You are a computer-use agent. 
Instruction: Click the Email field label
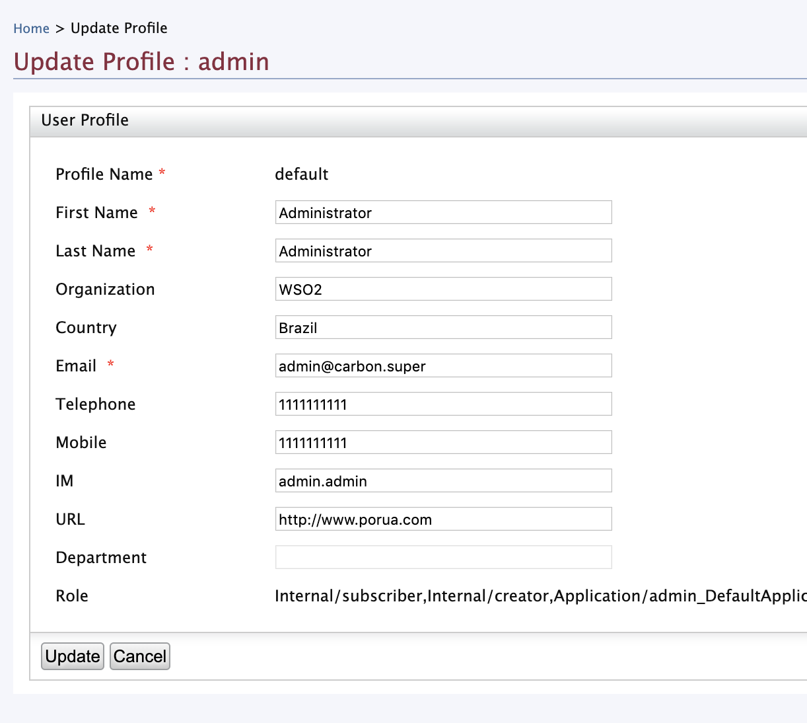click(76, 366)
